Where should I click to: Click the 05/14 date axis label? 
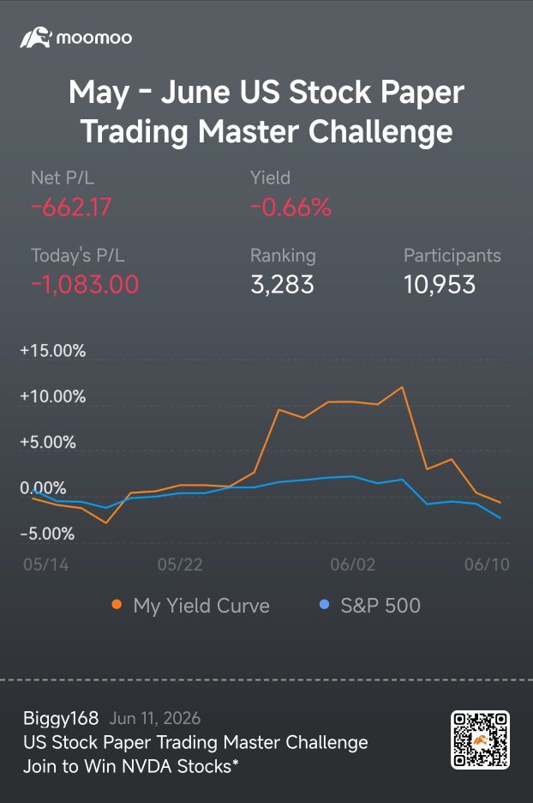46,565
